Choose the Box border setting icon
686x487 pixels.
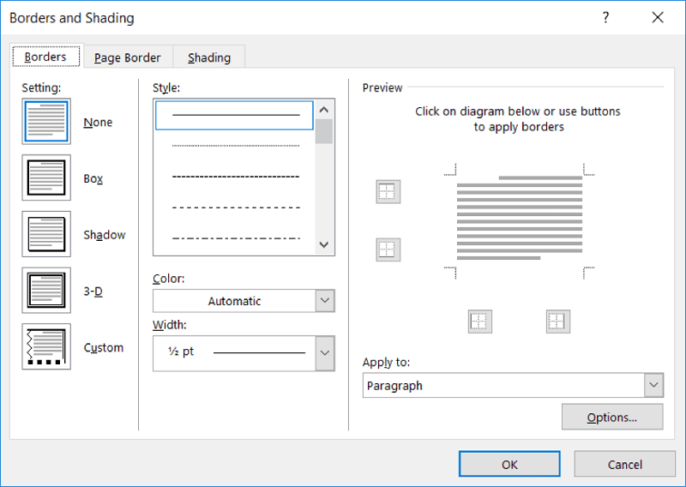46,178
